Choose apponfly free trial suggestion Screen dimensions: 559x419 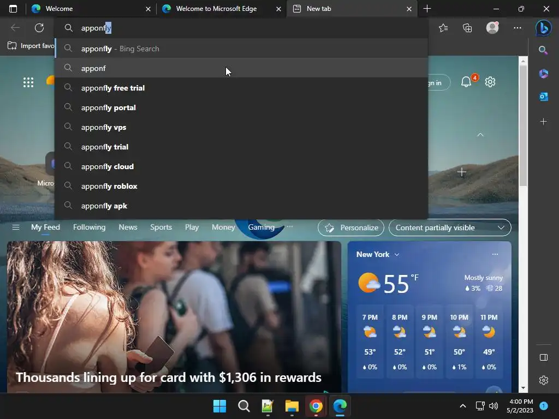[241, 88]
